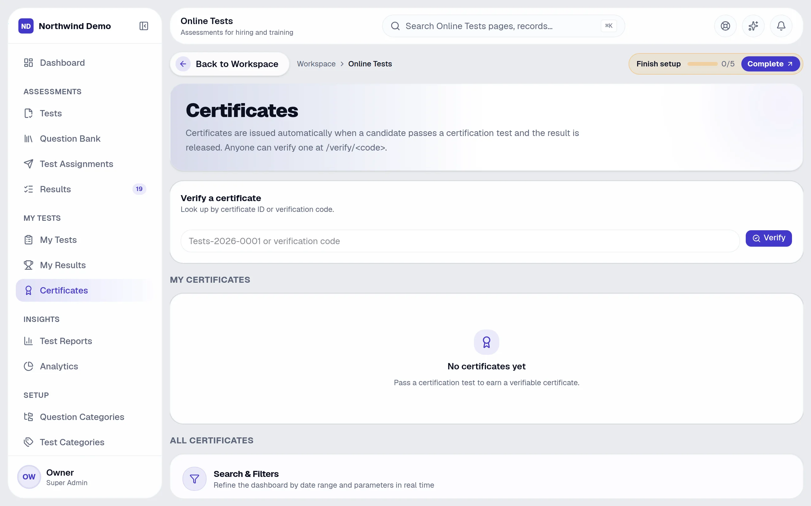811x506 pixels.
Task: Click the Finish setup progress bar
Action: (702, 64)
